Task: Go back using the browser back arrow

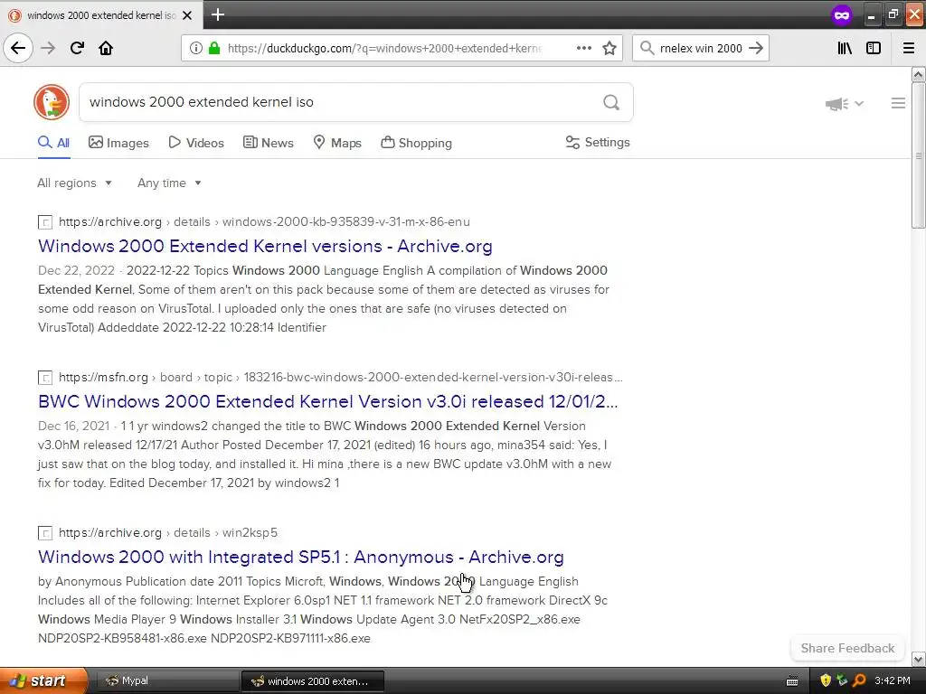Action: pyautogui.click(x=18, y=48)
